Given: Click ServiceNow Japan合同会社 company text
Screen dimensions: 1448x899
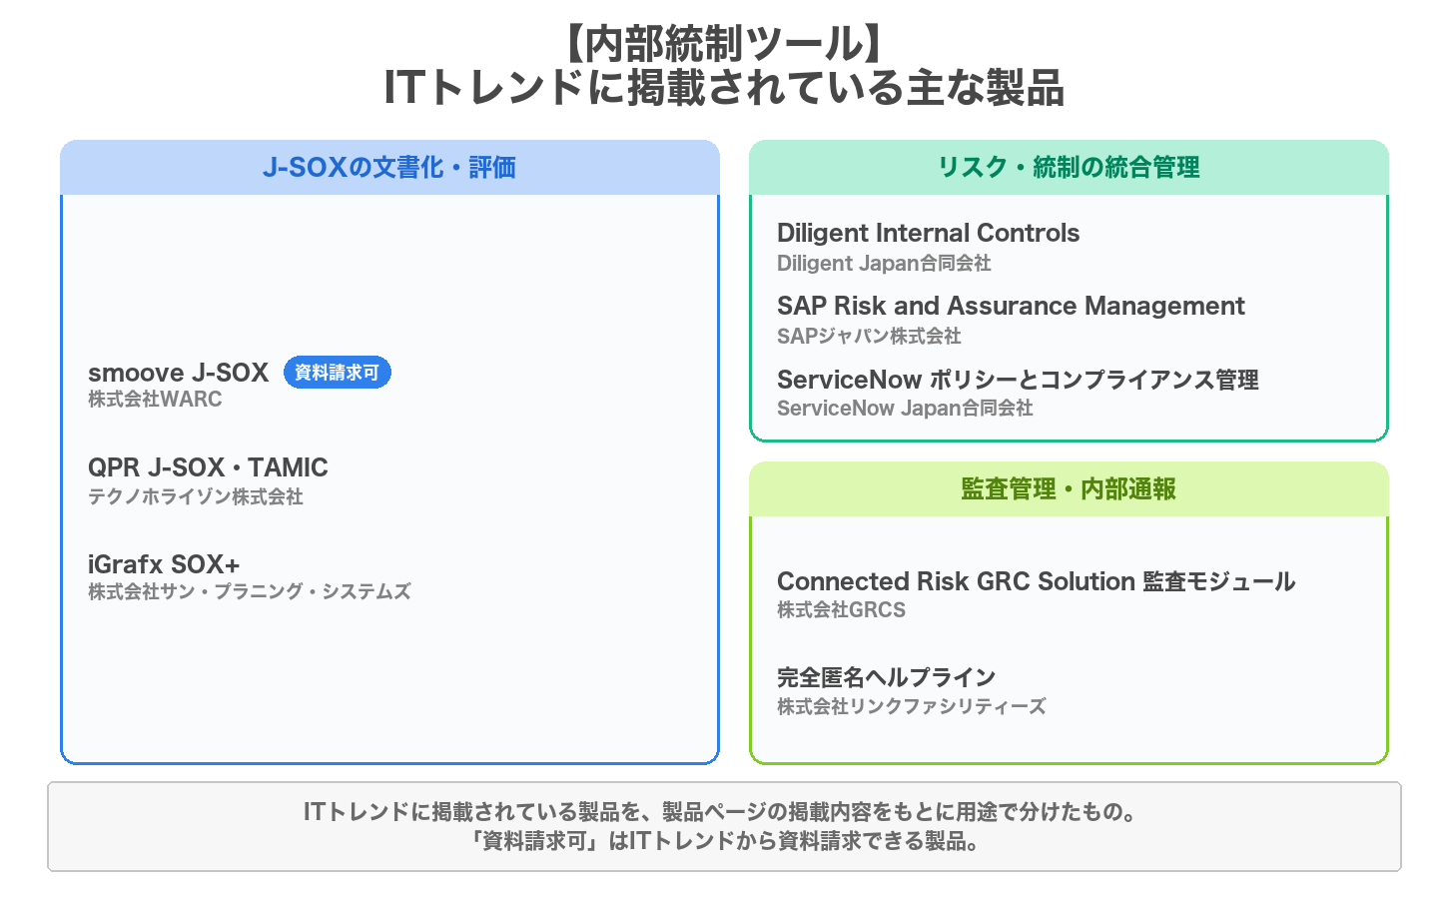Looking at the screenshot, I should 905,408.
